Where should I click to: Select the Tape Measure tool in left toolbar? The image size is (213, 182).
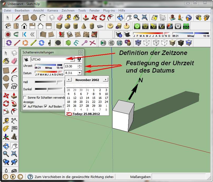[6, 121]
